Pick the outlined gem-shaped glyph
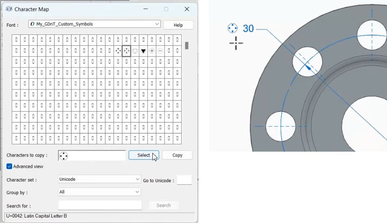The height and width of the screenshot is (224, 387). [135, 51]
